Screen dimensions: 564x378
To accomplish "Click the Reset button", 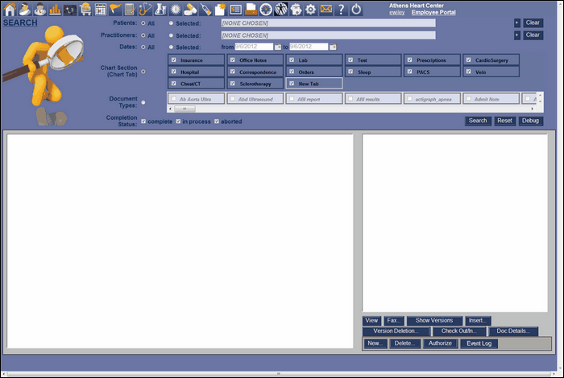I will (504, 121).
